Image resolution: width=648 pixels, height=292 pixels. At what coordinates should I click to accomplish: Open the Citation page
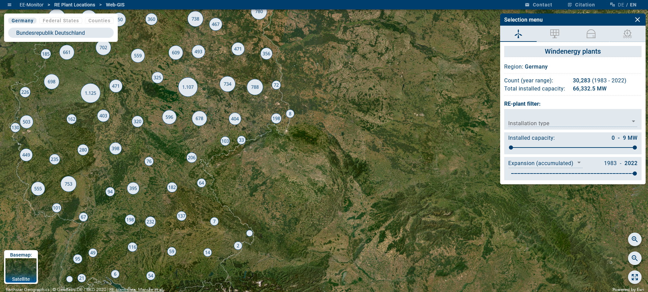coord(585,5)
